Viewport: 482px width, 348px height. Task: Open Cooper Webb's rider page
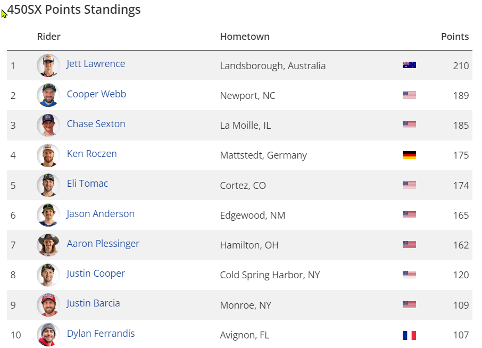click(x=96, y=94)
